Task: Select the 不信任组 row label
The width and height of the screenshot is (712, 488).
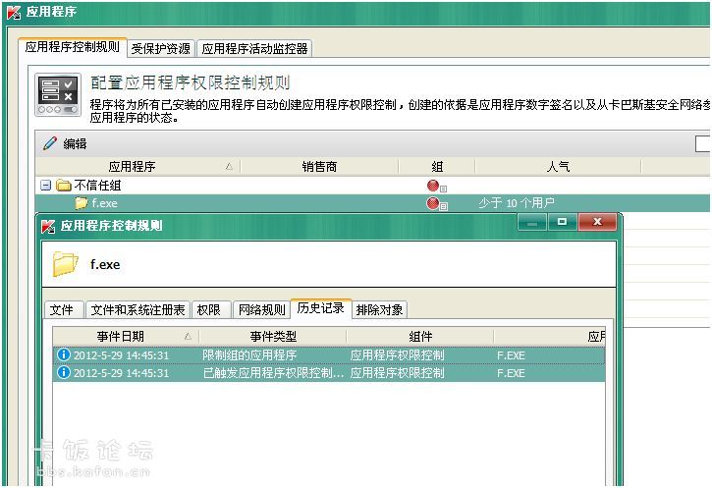Action: point(97,186)
